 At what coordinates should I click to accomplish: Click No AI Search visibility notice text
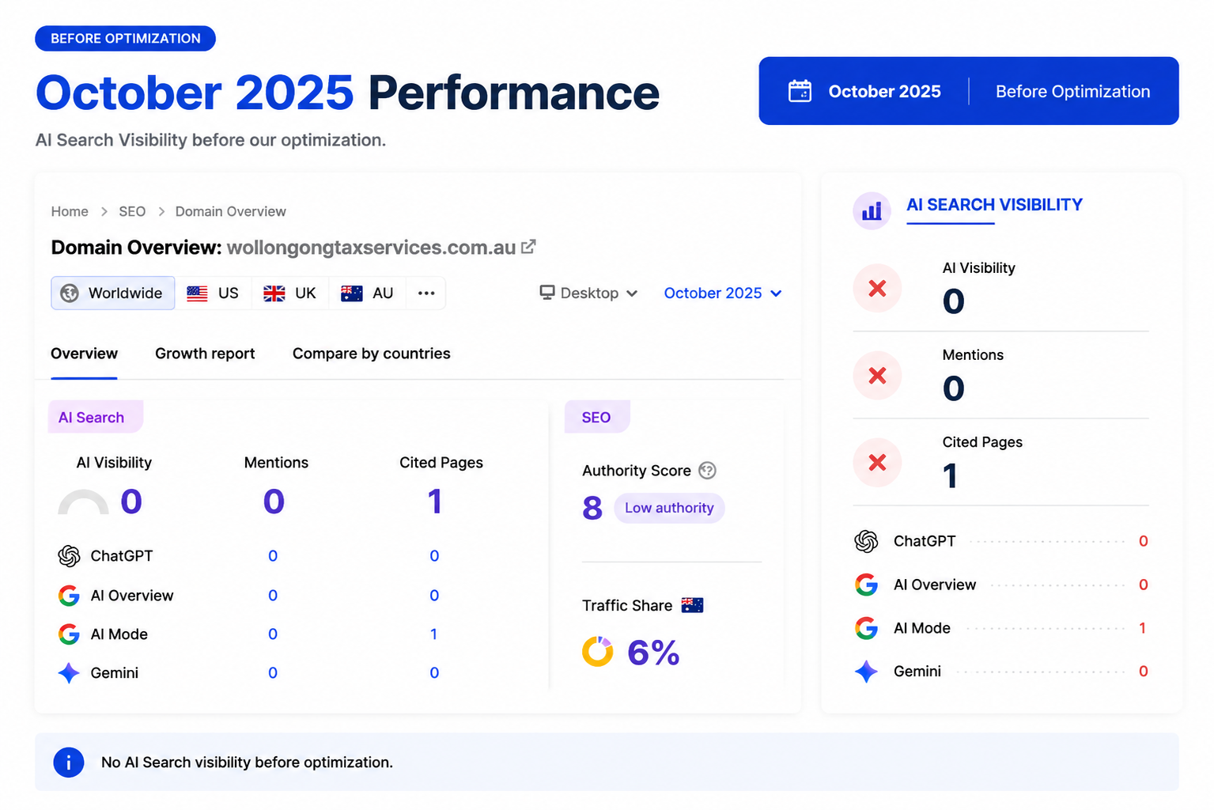tap(247, 763)
